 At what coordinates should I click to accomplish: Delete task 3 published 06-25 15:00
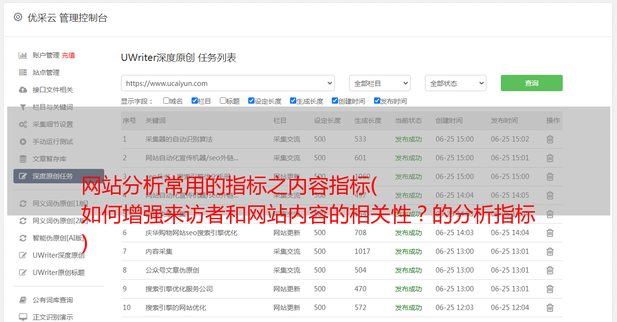click(550, 177)
